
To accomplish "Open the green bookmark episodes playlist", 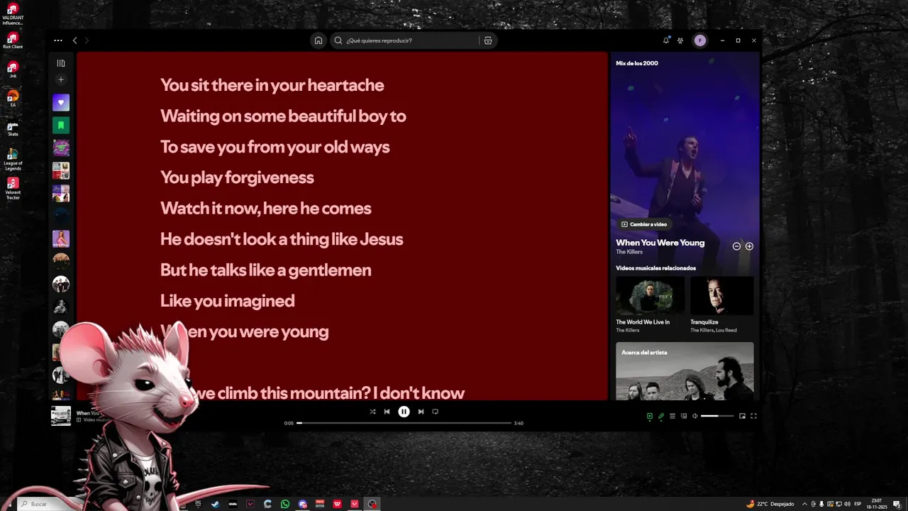I will pos(61,125).
